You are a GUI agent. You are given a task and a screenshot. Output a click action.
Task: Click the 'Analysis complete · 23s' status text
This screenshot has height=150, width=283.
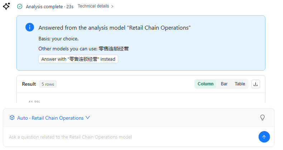(x=49, y=7)
